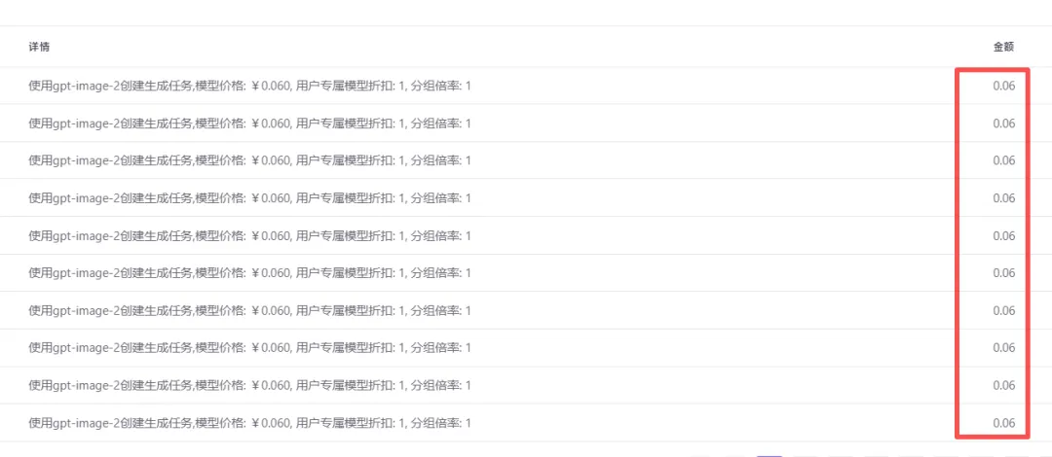
Task: Click the 0.06 amount in the fourth row
Action: click(x=1003, y=198)
